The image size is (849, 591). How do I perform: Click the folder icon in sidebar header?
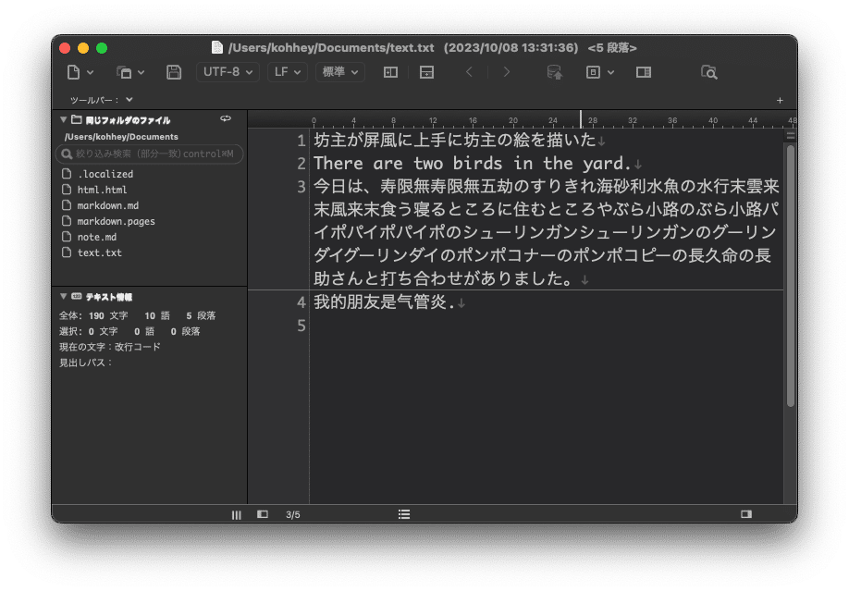coord(77,119)
